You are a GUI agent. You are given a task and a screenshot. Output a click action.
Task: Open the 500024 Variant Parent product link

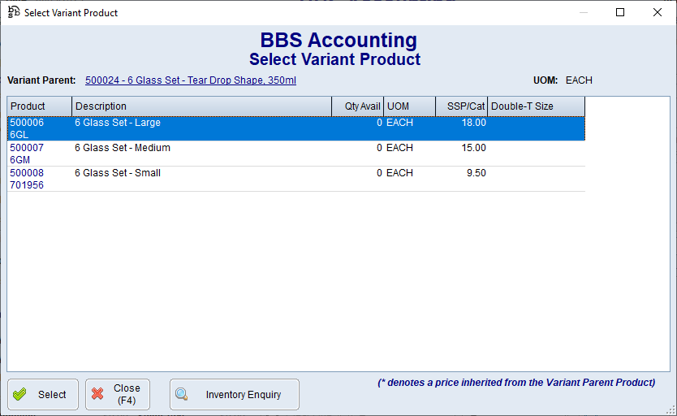point(190,80)
